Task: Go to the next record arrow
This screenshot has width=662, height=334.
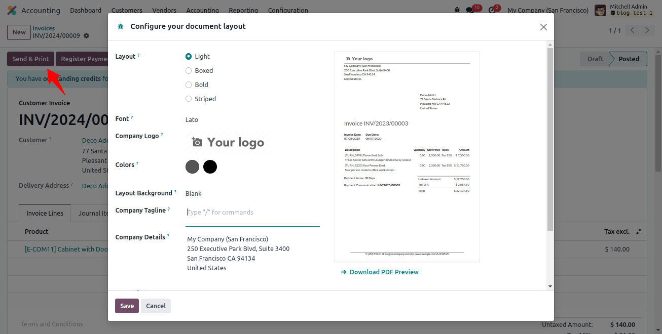Action: 647,30
